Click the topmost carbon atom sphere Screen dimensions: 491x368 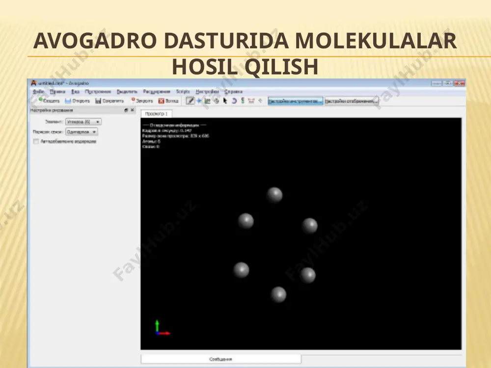click(274, 195)
